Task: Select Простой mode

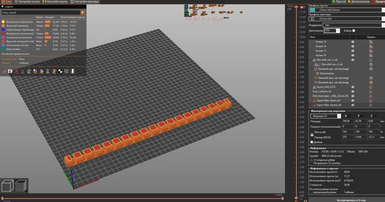Action: pyautogui.click(x=339, y=1)
